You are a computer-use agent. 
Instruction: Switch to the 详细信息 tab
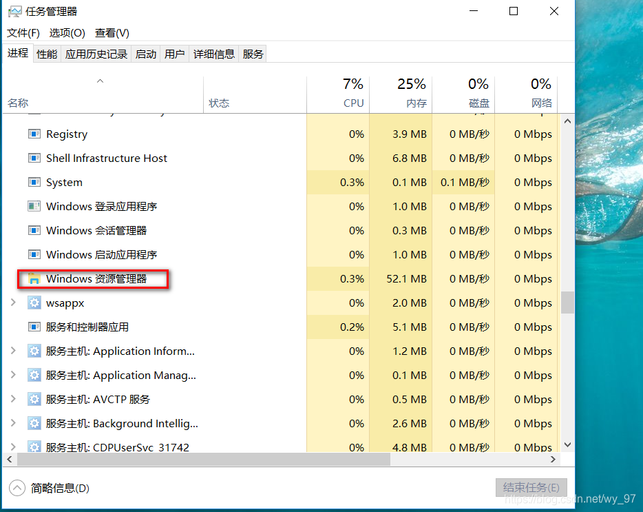[214, 54]
